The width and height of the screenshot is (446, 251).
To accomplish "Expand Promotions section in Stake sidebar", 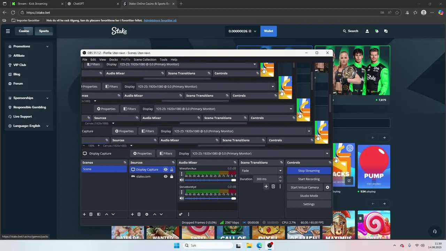I will (x=47, y=46).
